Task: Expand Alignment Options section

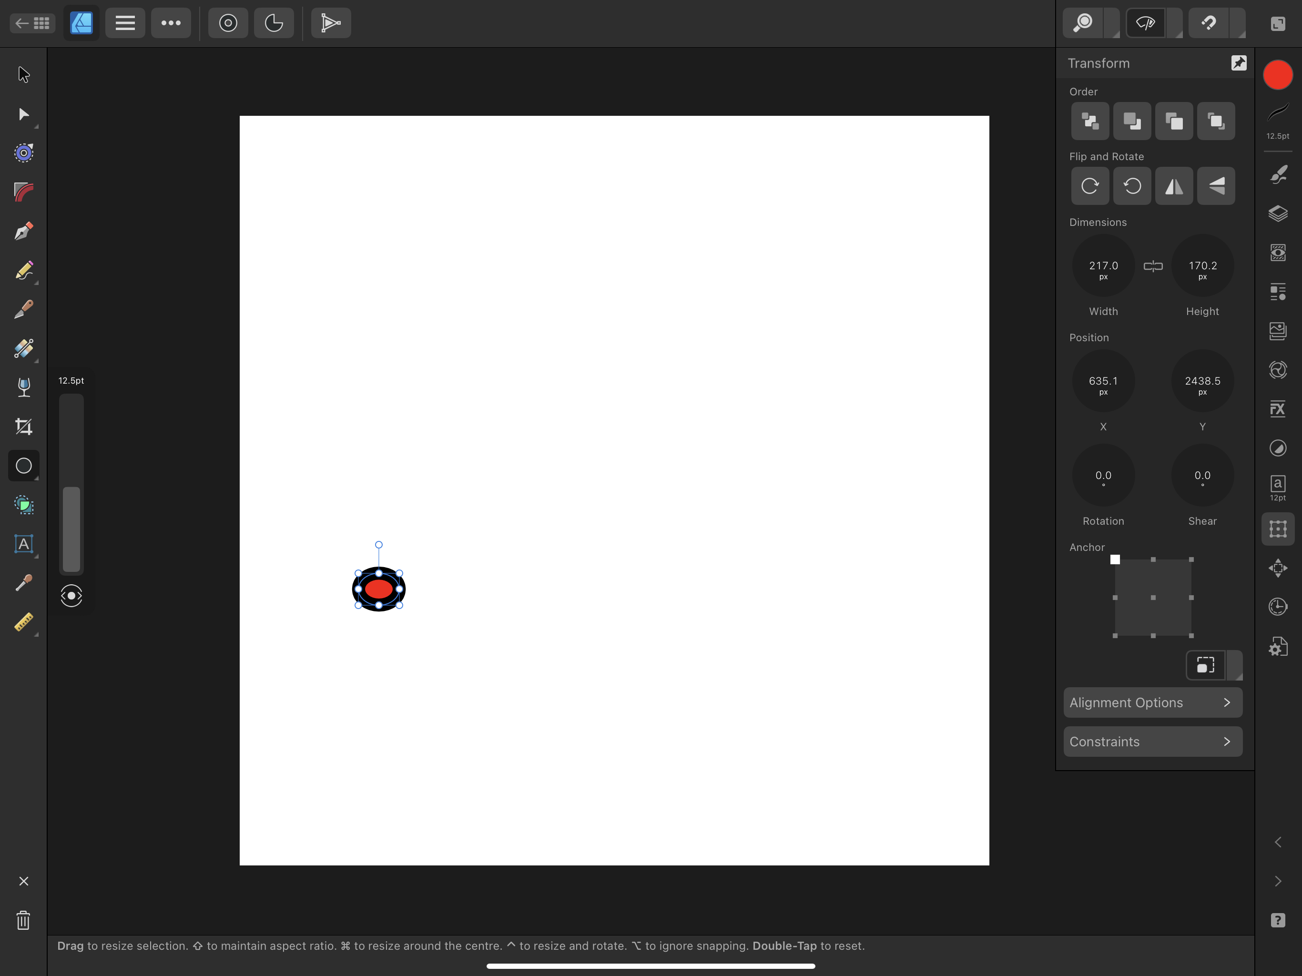Action: [x=1152, y=702]
